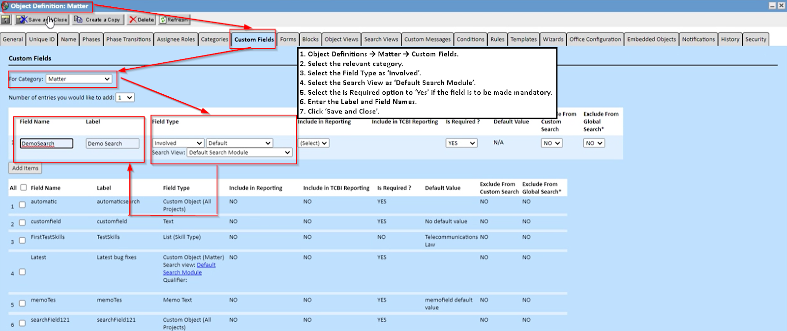Switch to the Phases tab
Screen dimensions: 787x331
[91, 39]
